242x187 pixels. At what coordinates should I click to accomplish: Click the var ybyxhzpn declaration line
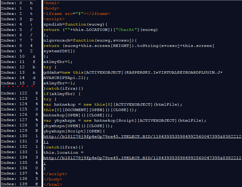(125, 121)
